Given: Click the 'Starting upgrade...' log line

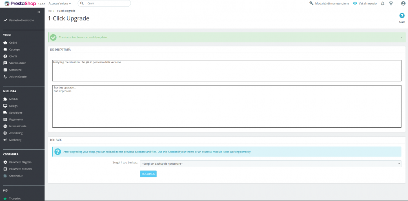Looking at the screenshot, I should click(x=64, y=88).
